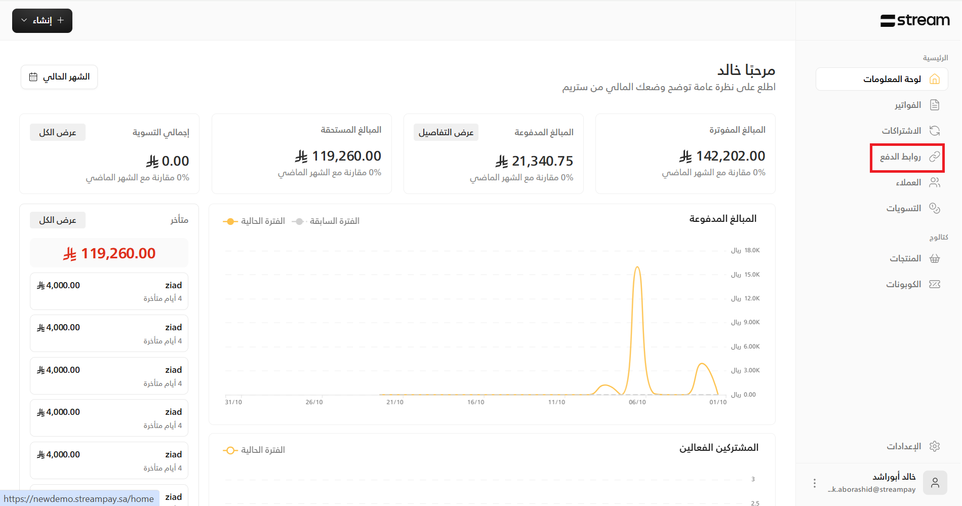The width and height of the screenshot is (962, 506).
Task: Click the customers people icon
Action: coord(935,182)
